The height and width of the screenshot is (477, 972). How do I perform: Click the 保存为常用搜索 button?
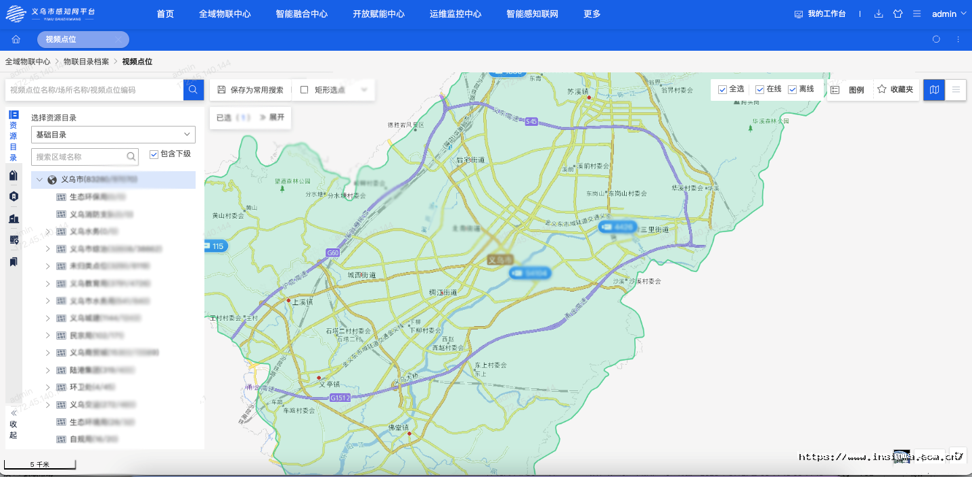[251, 89]
